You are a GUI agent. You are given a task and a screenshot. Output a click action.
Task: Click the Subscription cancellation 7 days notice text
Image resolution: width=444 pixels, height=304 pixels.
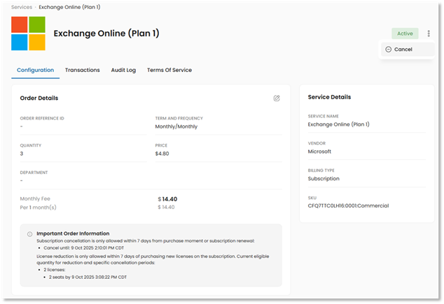(146, 240)
